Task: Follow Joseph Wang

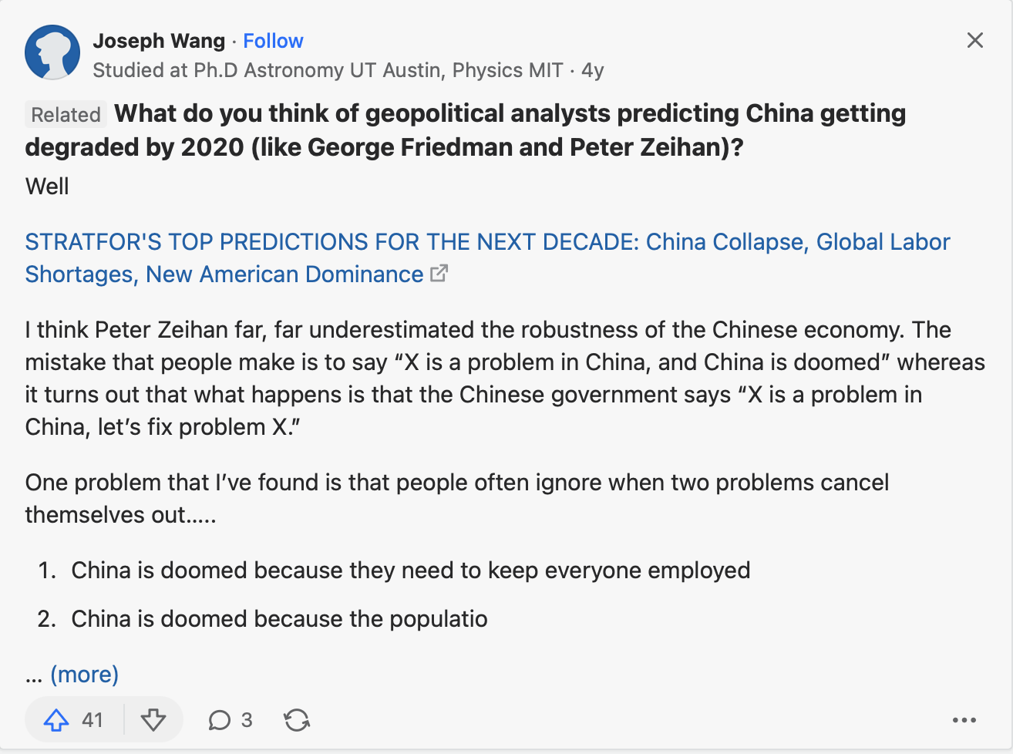Action: click(x=273, y=41)
